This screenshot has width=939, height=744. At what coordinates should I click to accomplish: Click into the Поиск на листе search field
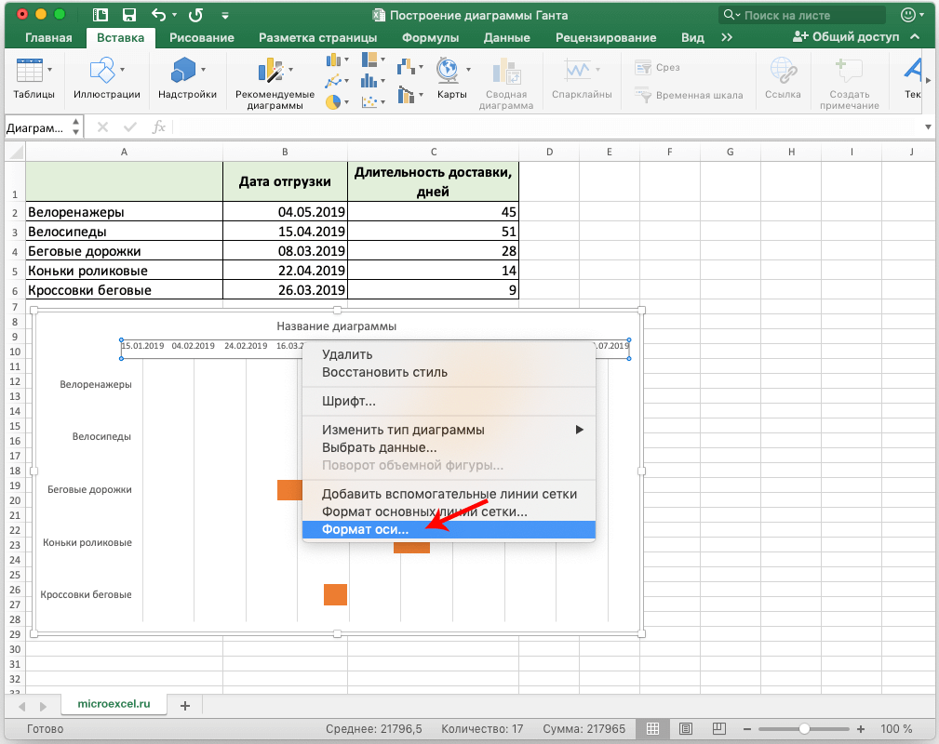click(801, 15)
